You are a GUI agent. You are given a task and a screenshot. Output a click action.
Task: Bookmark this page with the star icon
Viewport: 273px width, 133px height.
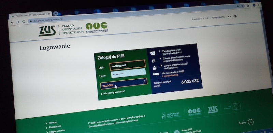pyautogui.click(x=242, y=6)
